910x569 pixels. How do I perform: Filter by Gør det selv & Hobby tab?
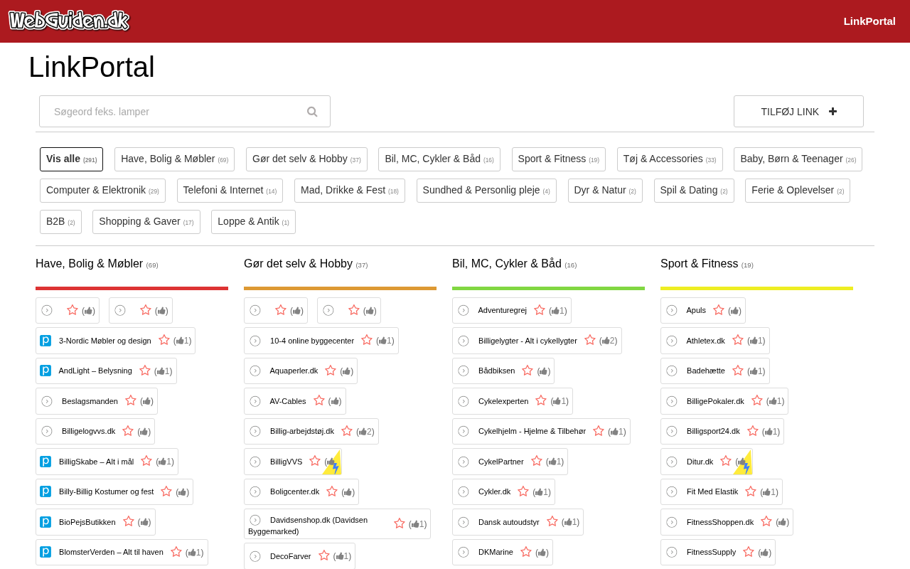click(306, 159)
